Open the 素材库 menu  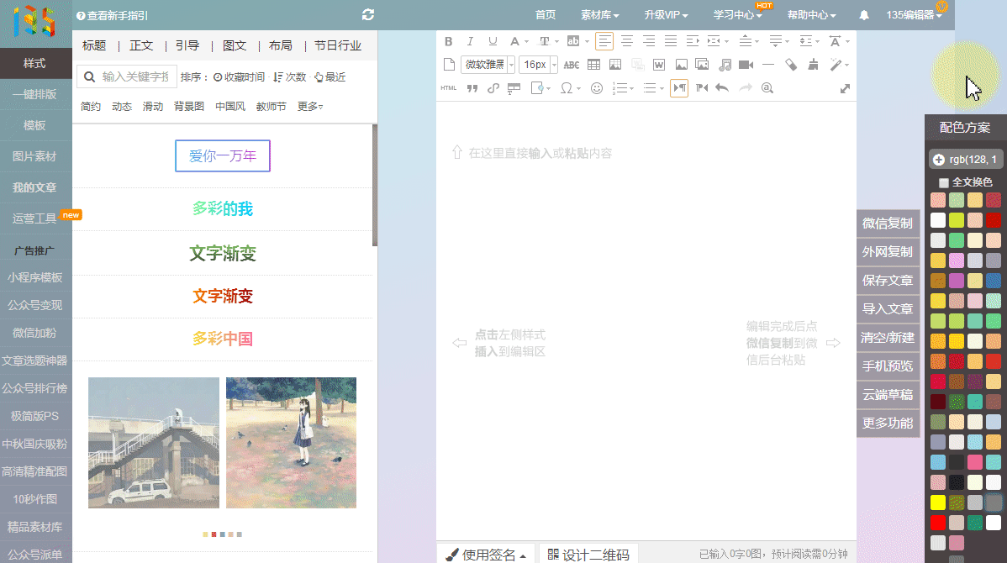point(599,15)
